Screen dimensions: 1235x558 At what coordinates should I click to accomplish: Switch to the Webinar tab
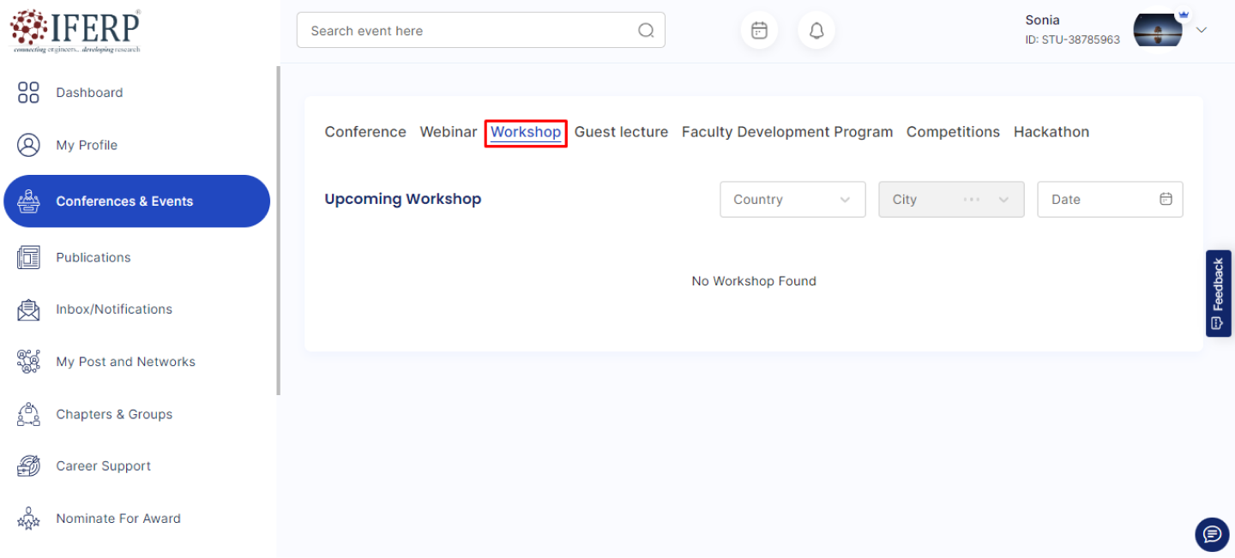(x=448, y=132)
